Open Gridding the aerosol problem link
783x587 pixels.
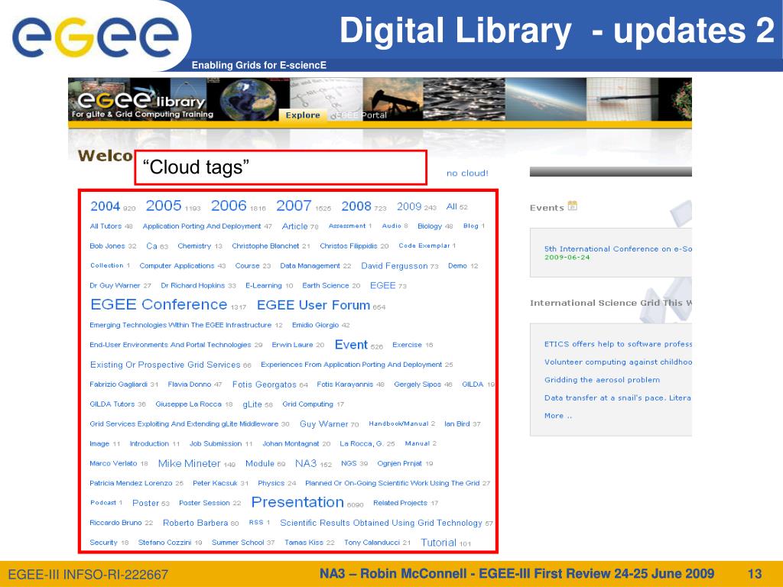(x=602, y=380)
